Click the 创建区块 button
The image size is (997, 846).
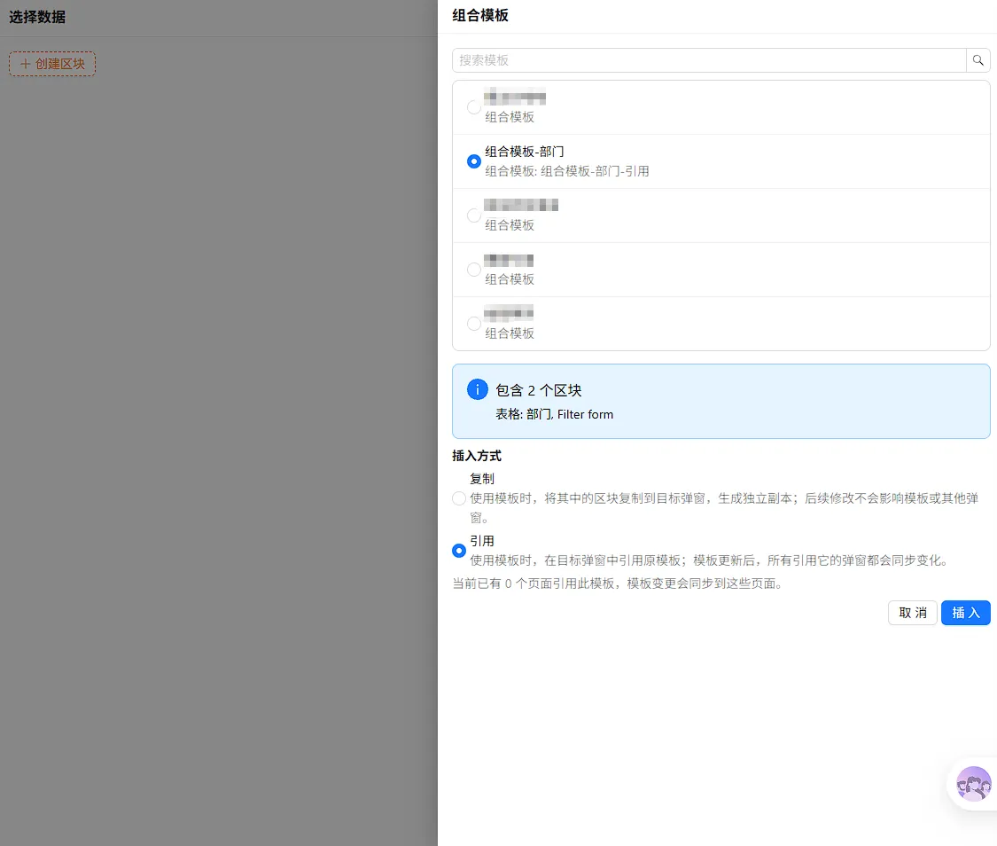(x=52, y=64)
